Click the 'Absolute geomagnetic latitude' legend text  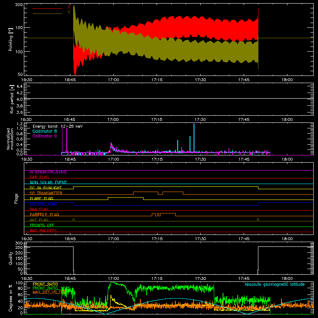coord(275,285)
